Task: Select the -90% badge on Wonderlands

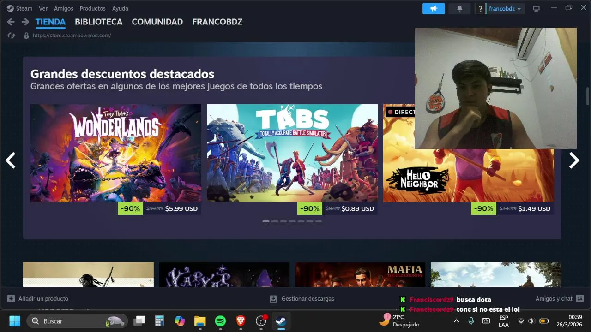Action: pos(130,208)
